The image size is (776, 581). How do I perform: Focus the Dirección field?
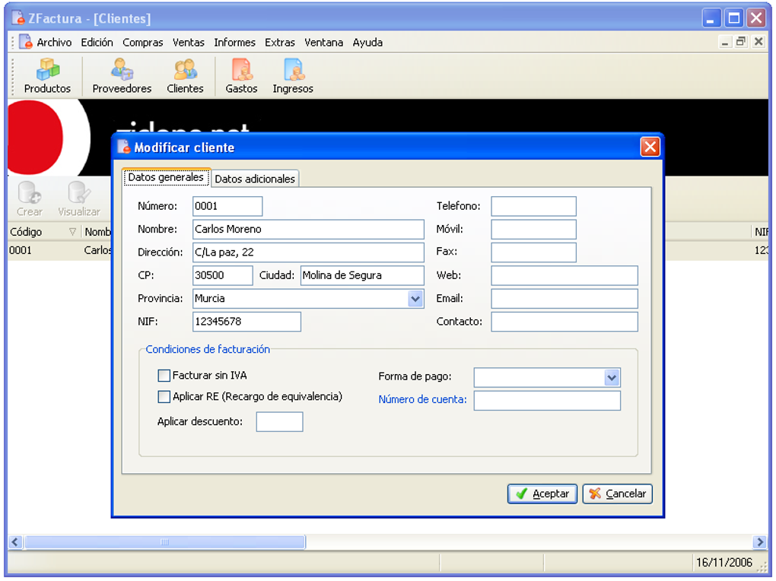pos(308,252)
